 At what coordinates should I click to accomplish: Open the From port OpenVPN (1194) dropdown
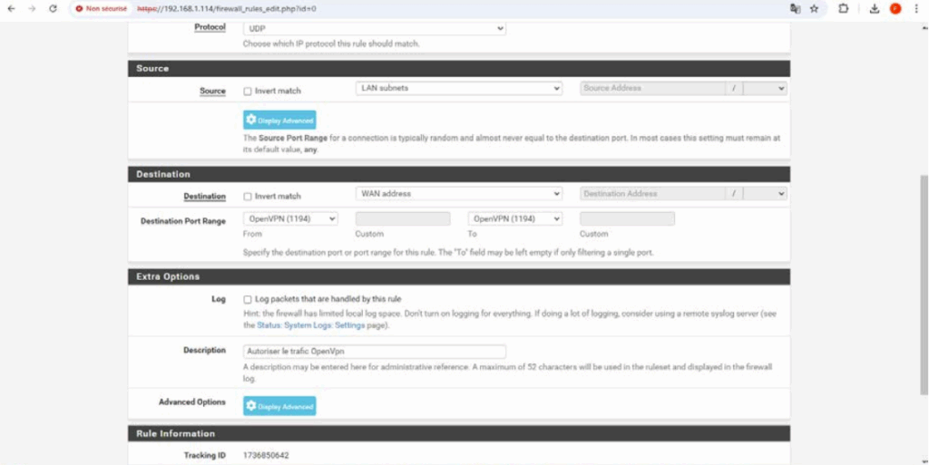pyautogui.click(x=290, y=218)
